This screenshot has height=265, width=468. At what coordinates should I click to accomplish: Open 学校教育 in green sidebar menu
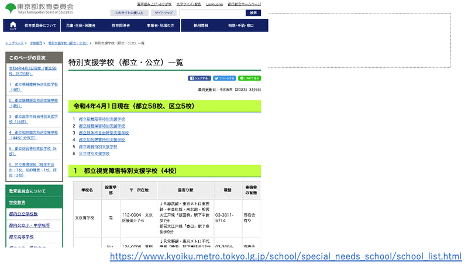coord(17,203)
